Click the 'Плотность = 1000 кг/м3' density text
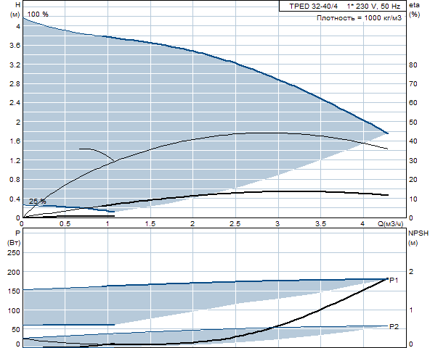 click(359, 18)
